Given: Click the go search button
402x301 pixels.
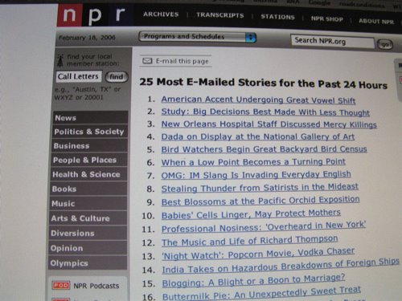Looking at the screenshot, I should (x=385, y=44).
